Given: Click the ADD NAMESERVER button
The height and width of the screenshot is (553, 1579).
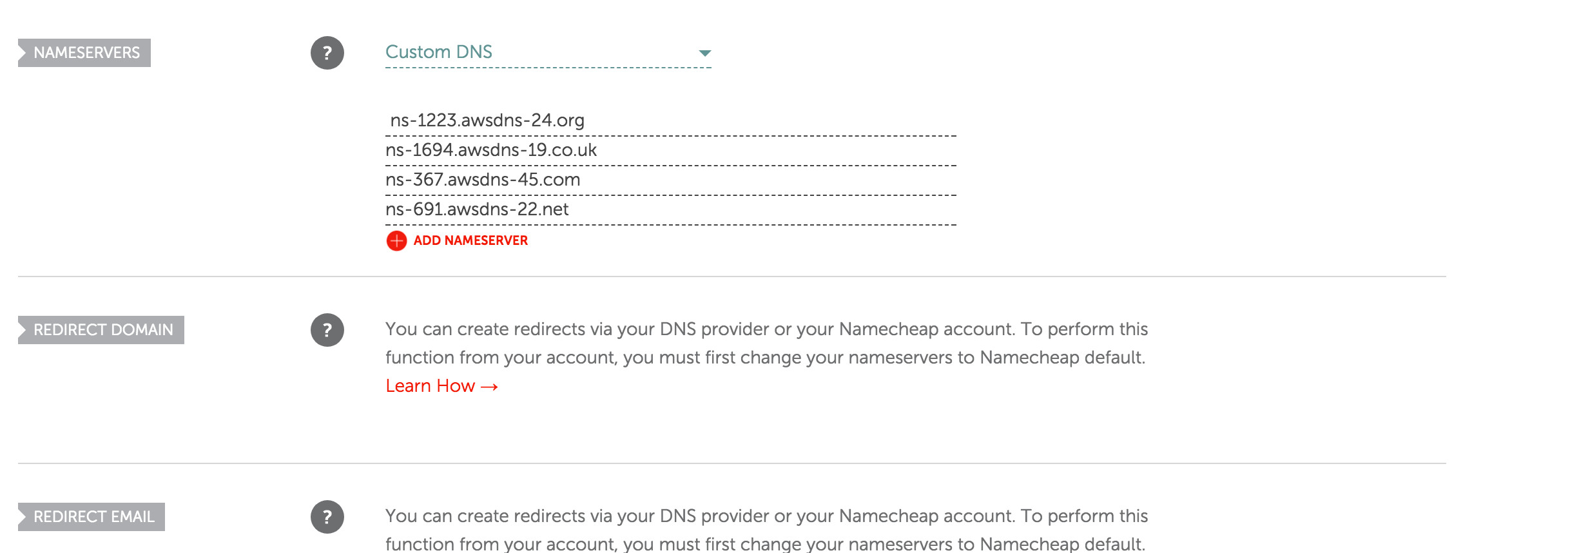Looking at the screenshot, I should tap(471, 240).
